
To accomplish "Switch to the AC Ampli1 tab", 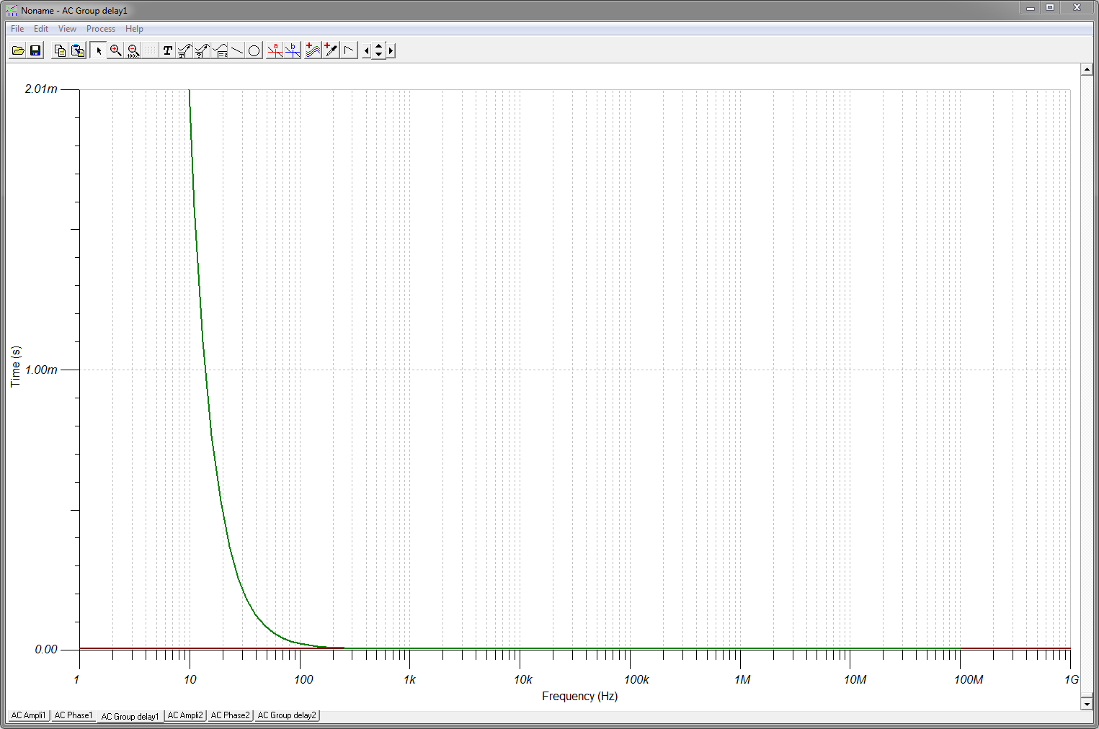I will point(29,715).
